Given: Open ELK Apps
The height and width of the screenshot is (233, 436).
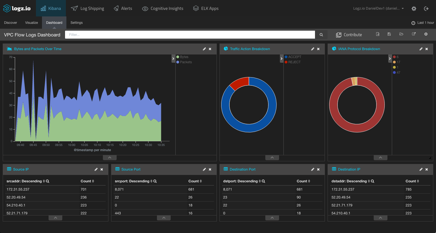Looking at the screenshot, I should coord(206,8).
